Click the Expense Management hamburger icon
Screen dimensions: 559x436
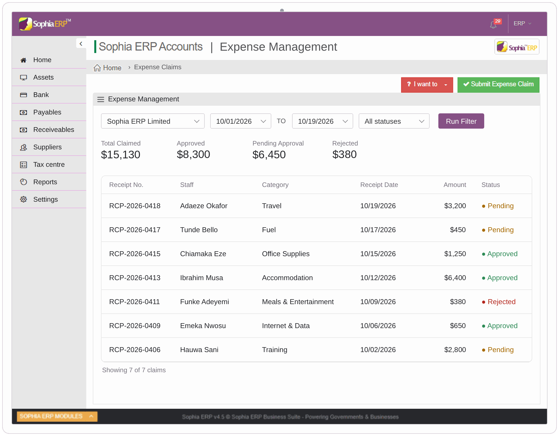point(101,99)
